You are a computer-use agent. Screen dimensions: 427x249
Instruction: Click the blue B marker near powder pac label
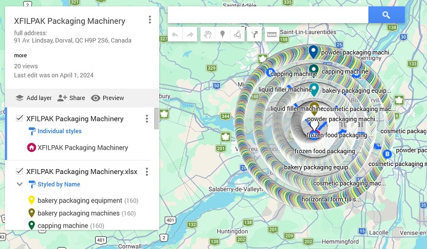click(x=387, y=154)
